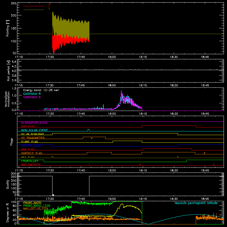Click the BAD_PACKETS flag label
Viewport: 227px width, 227px height.
coord(31,165)
